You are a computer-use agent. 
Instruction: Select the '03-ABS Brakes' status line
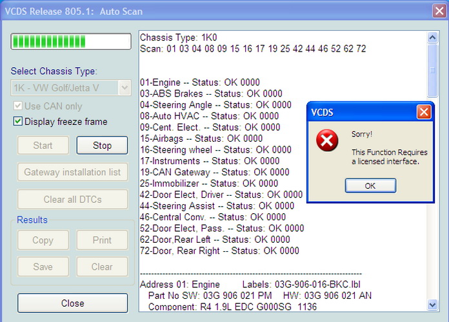point(211,93)
